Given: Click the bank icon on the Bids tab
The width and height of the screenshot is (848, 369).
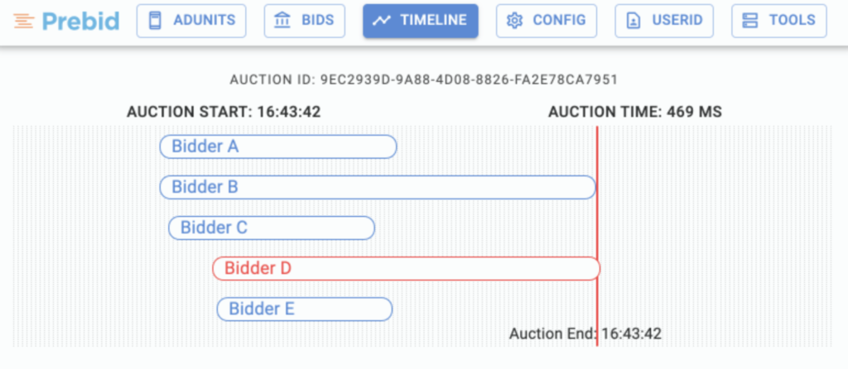Looking at the screenshot, I should click(282, 21).
